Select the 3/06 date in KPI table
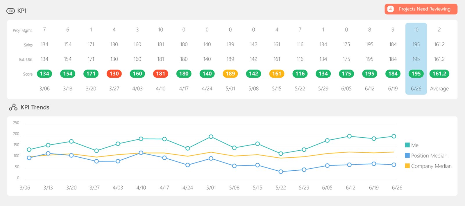 44,89
